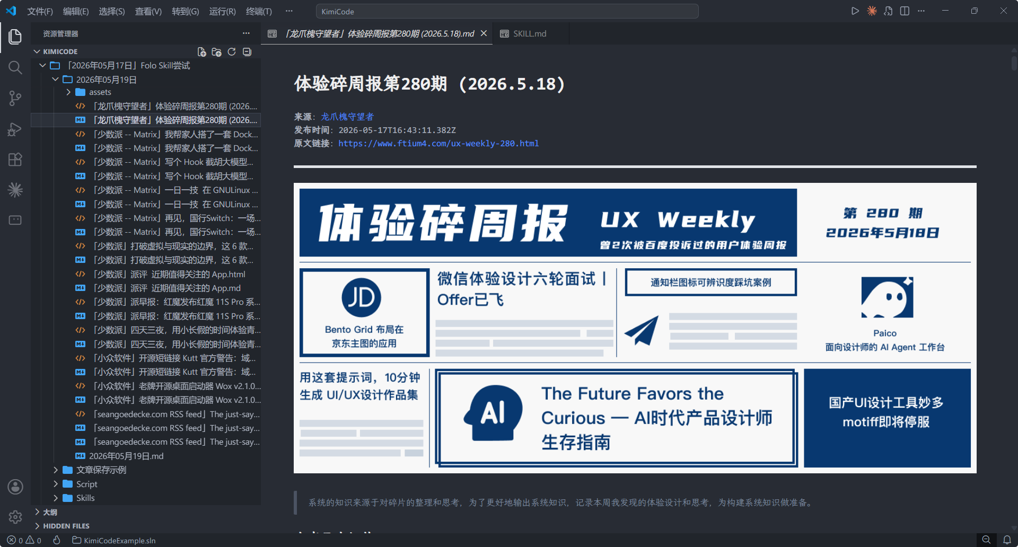Open the 转到(G) menu
The image size is (1018, 547).
(186, 11)
